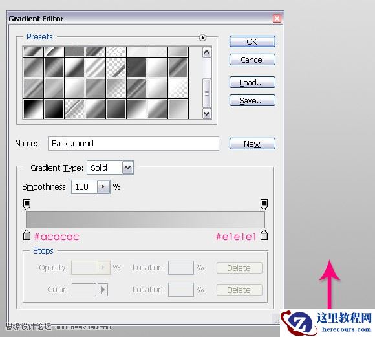Open the Gradient Type dropdown
This screenshot has height=337, width=375.
coord(128,168)
